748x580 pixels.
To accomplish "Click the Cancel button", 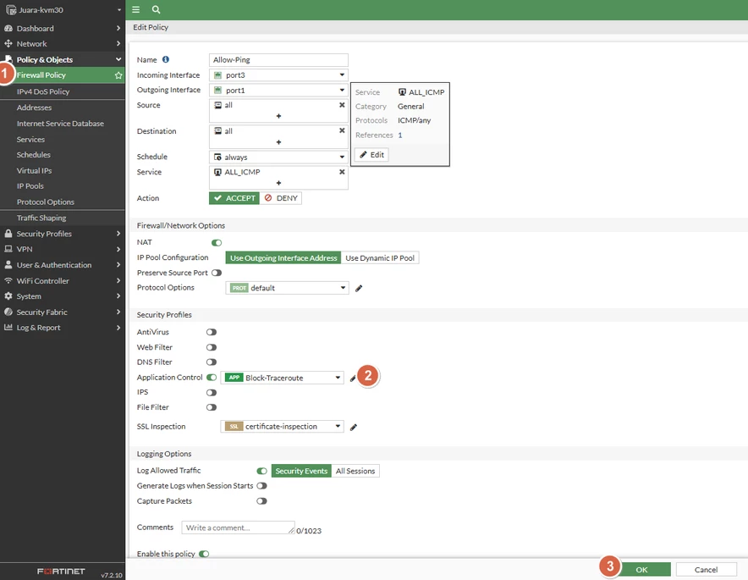I will (706, 570).
